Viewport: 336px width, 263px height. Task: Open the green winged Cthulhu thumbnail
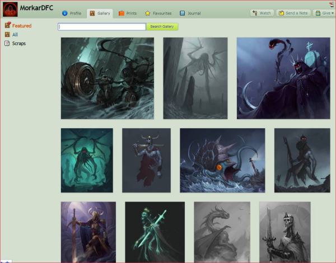click(87, 160)
